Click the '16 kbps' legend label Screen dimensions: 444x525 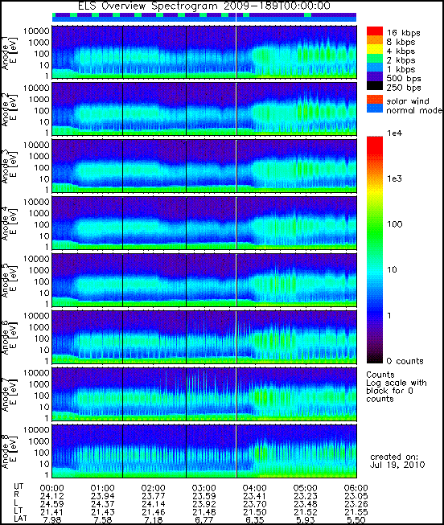pyautogui.click(x=403, y=33)
